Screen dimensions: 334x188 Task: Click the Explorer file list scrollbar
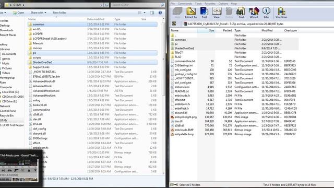click(163, 60)
